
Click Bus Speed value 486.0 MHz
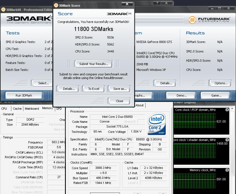103,178
